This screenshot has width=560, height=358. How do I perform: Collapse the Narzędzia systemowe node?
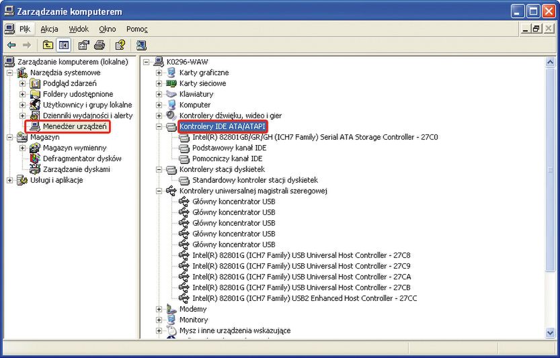point(10,73)
